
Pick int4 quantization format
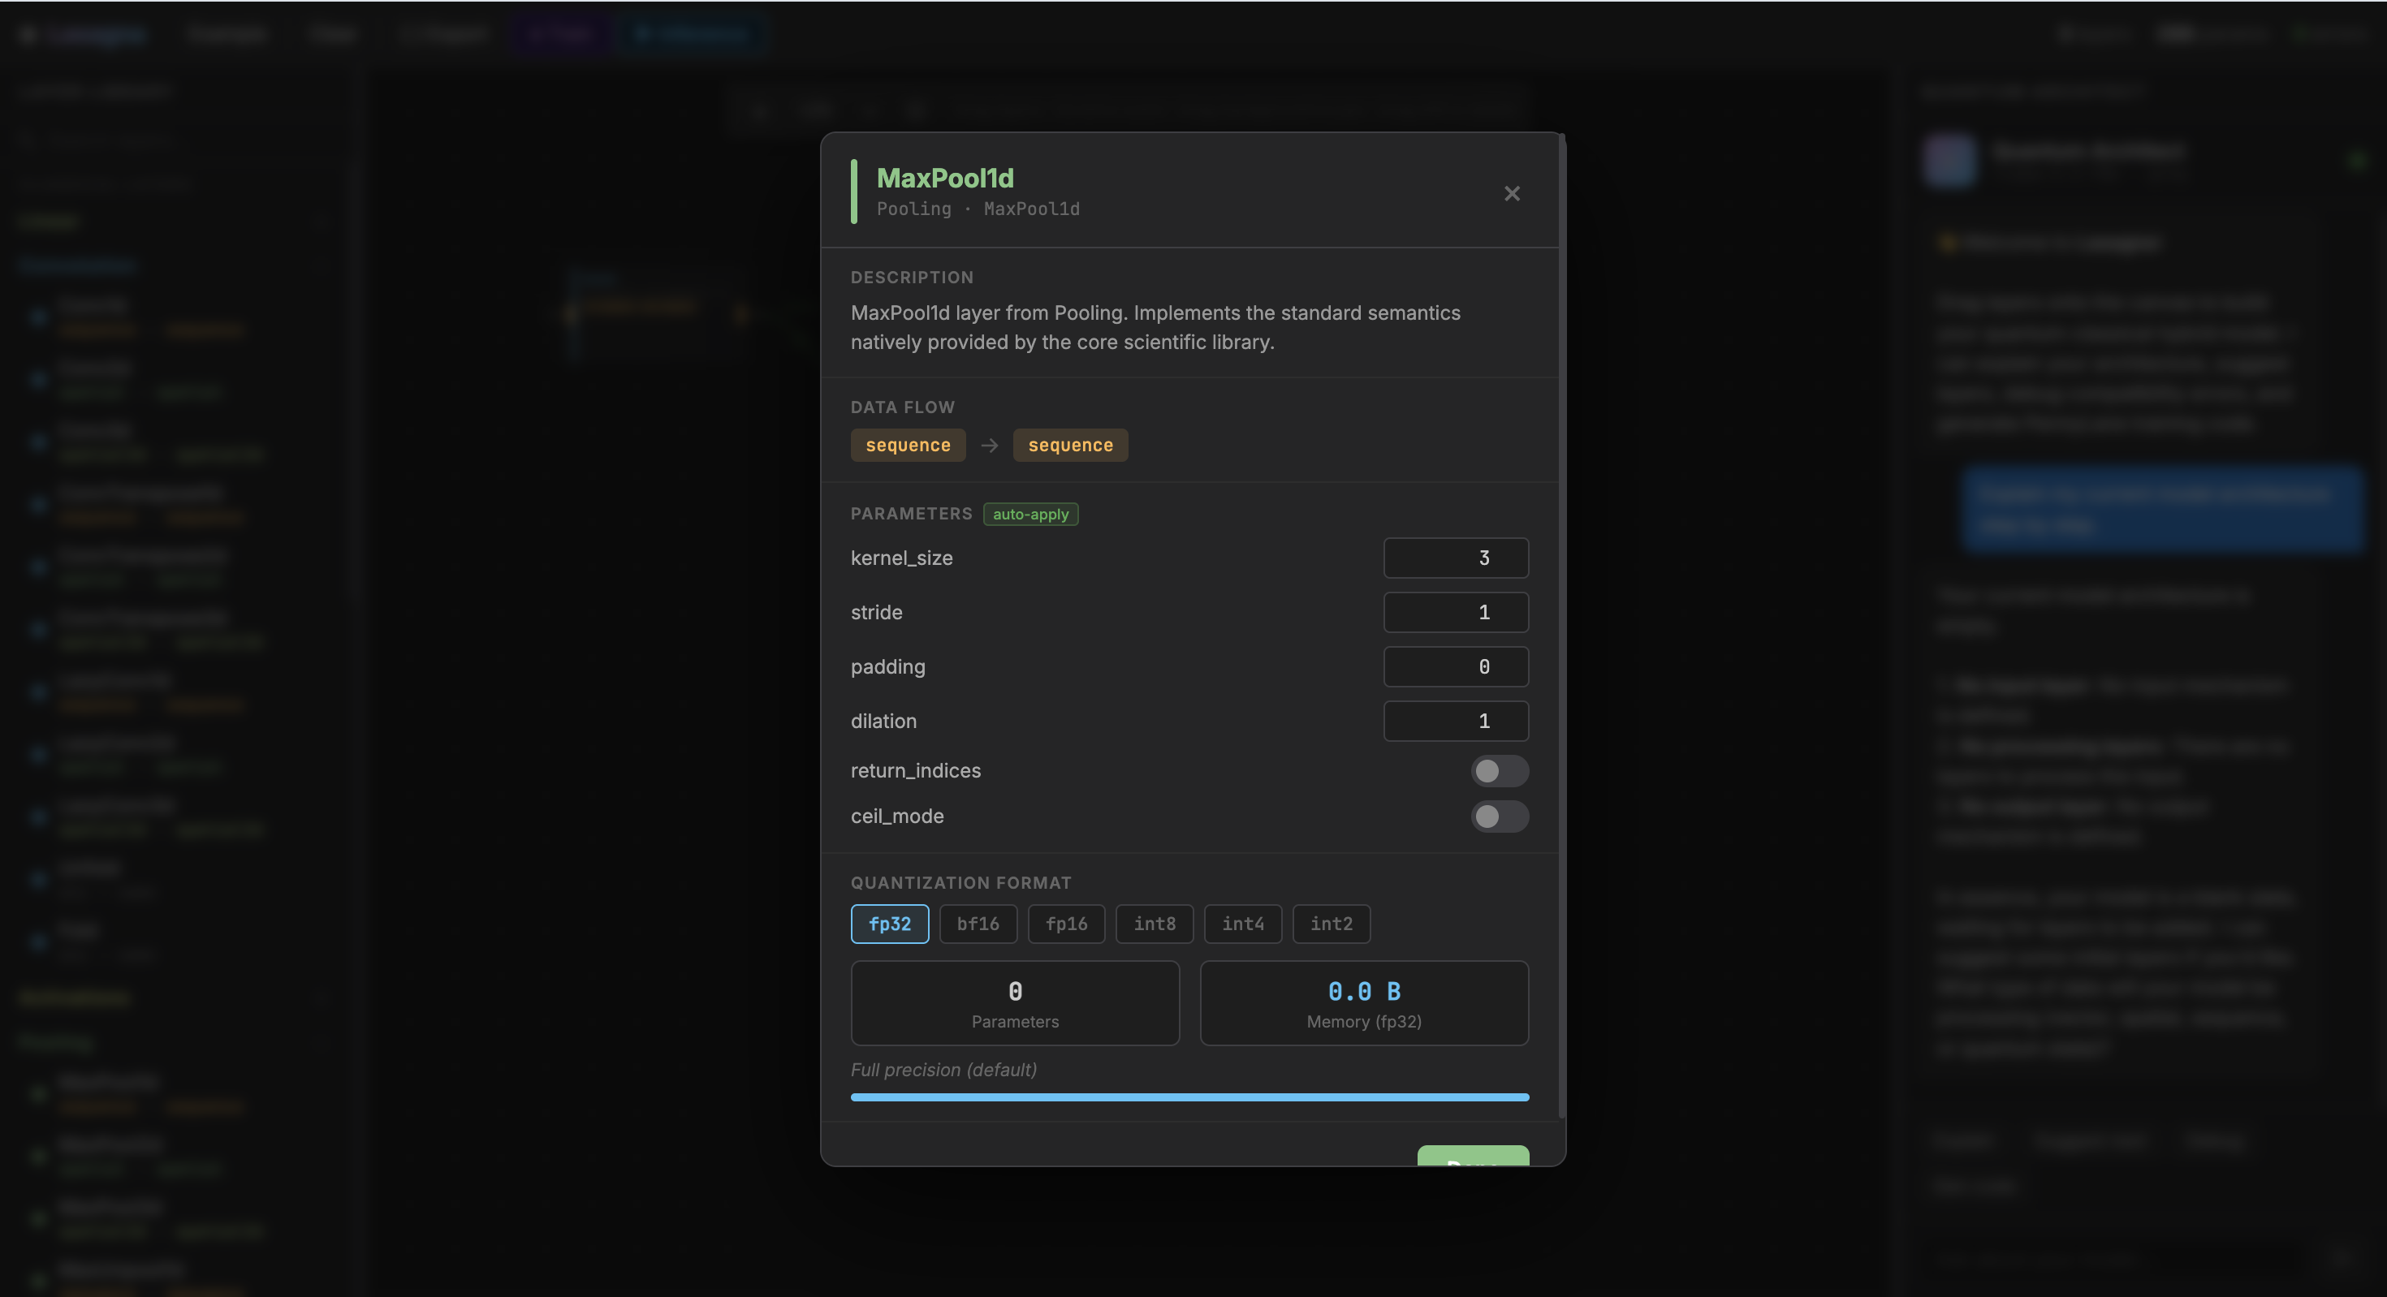(x=1241, y=924)
